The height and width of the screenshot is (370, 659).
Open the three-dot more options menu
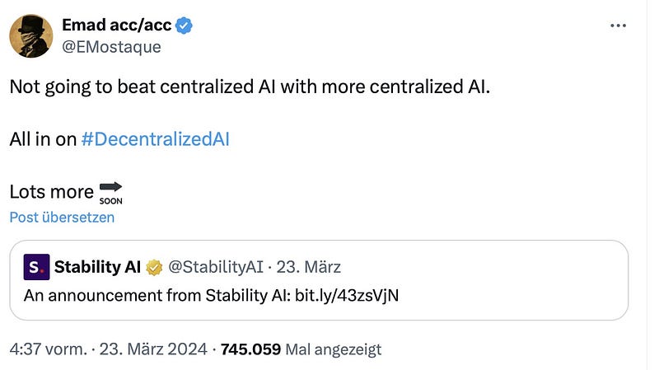point(618,26)
